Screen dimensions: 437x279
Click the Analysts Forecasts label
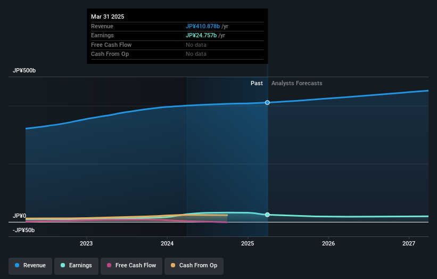(297, 84)
